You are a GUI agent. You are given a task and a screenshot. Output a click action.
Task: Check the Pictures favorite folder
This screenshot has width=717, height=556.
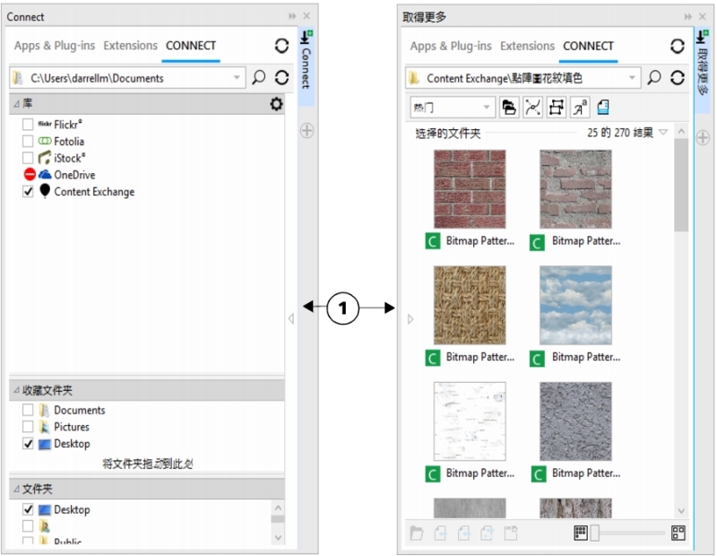(x=29, y=427)
